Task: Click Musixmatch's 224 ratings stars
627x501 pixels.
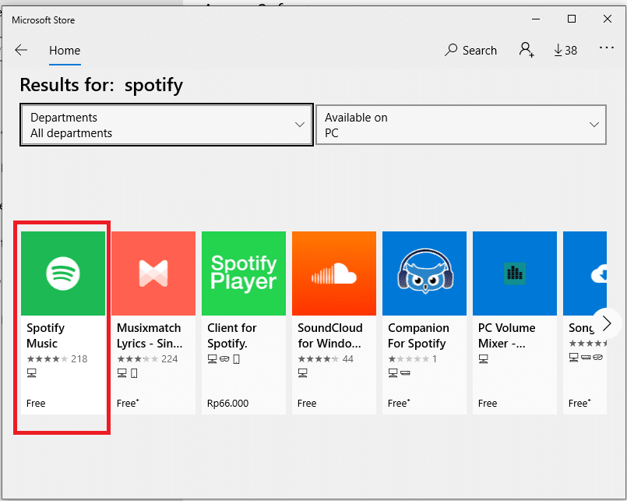Action: [147, 359]
